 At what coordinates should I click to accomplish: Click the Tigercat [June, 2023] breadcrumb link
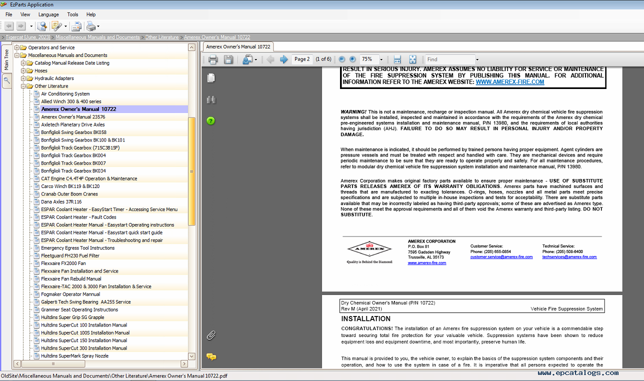tap(28, 37)
